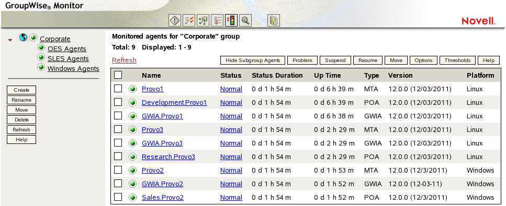Click version text '12.0.0 (12-03-11)'
506x206 pixels.
pos(415,184)
